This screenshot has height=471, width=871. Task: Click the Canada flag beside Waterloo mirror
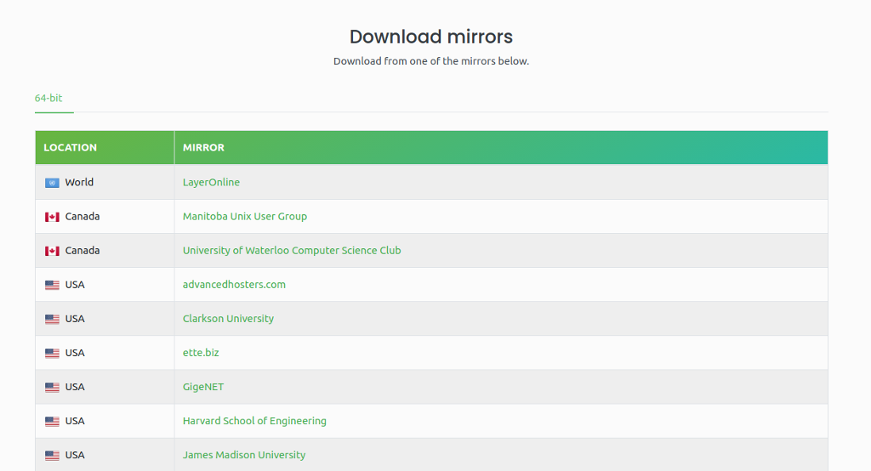tap(52, 251)
